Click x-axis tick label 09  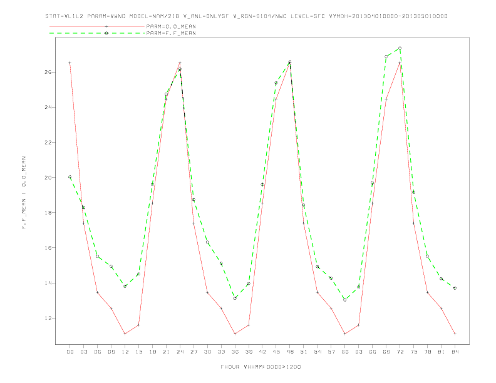click(x=111, y=352)
